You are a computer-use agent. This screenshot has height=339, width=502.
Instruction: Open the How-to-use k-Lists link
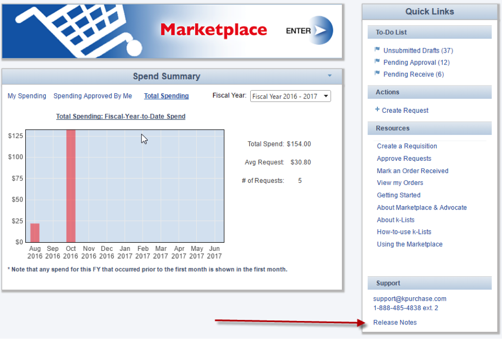tap(404, 232)
